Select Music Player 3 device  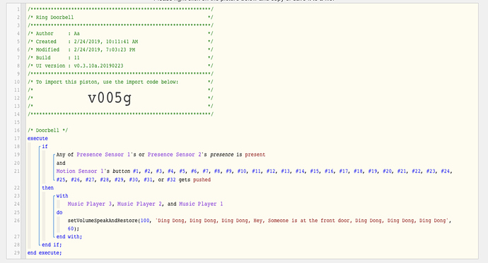pyautogui.click(x=90, y=204)
